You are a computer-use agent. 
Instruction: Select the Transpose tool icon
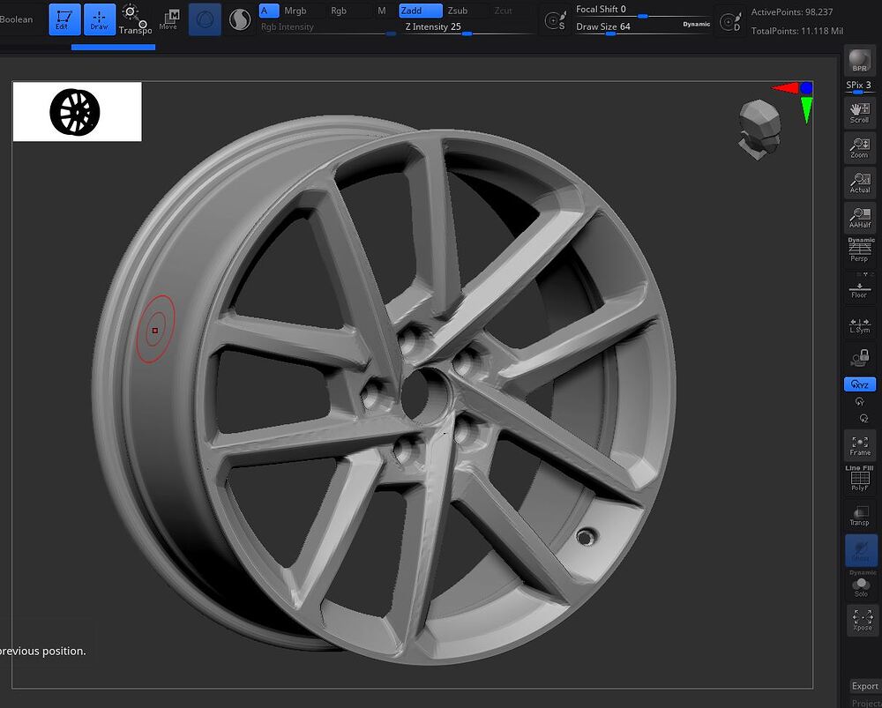point(135,19)
